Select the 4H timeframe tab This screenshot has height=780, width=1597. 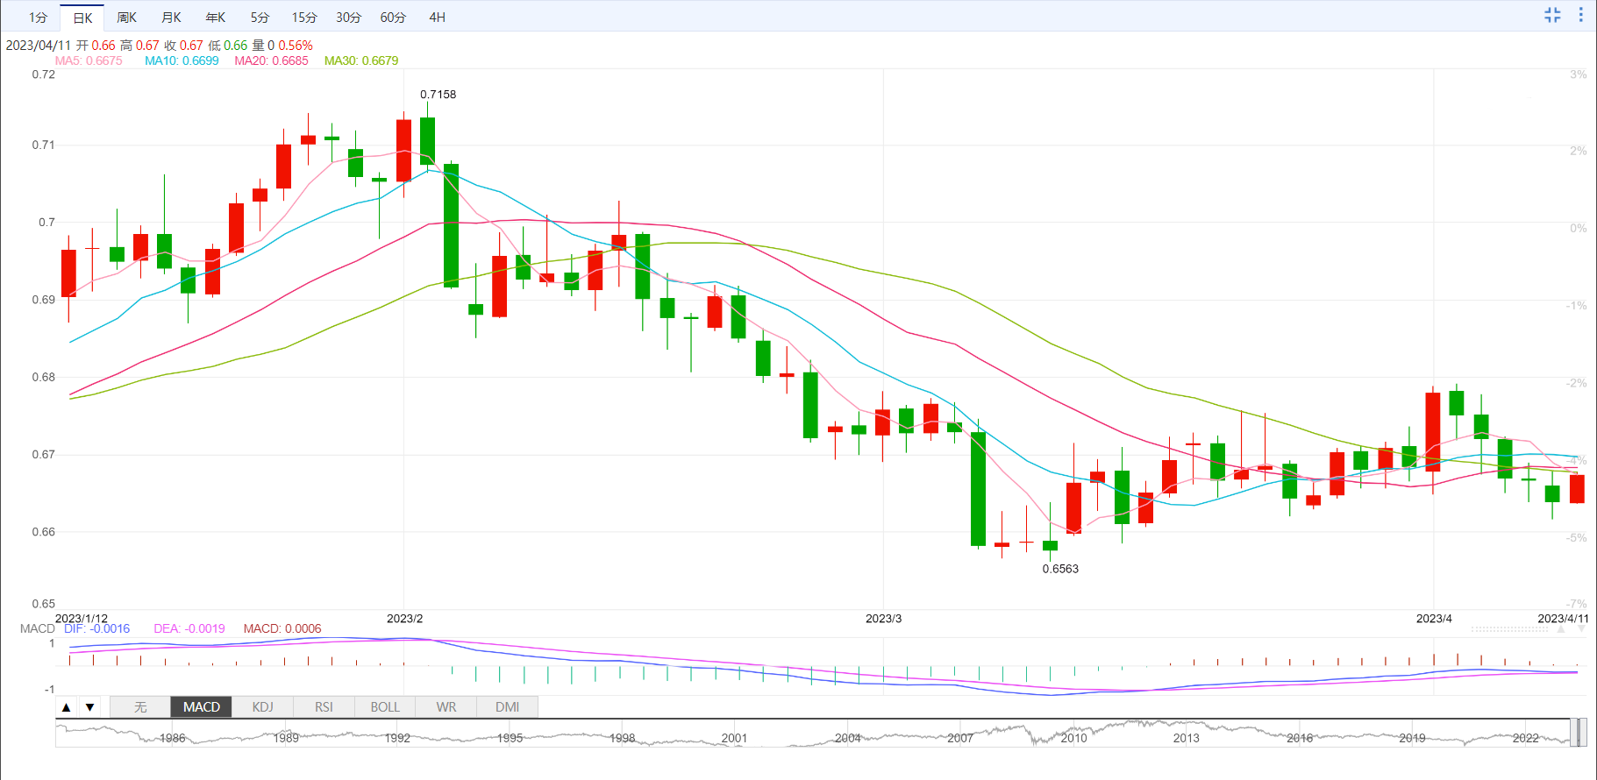(437, 18)
